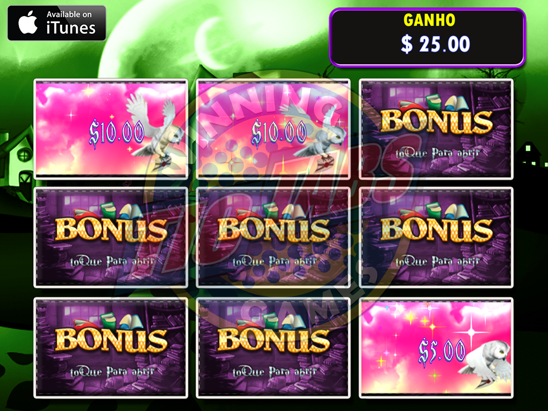Click 'toque para abrir' on middle-right card
Screen dimensions: 548x411
(x=438, y=261)
